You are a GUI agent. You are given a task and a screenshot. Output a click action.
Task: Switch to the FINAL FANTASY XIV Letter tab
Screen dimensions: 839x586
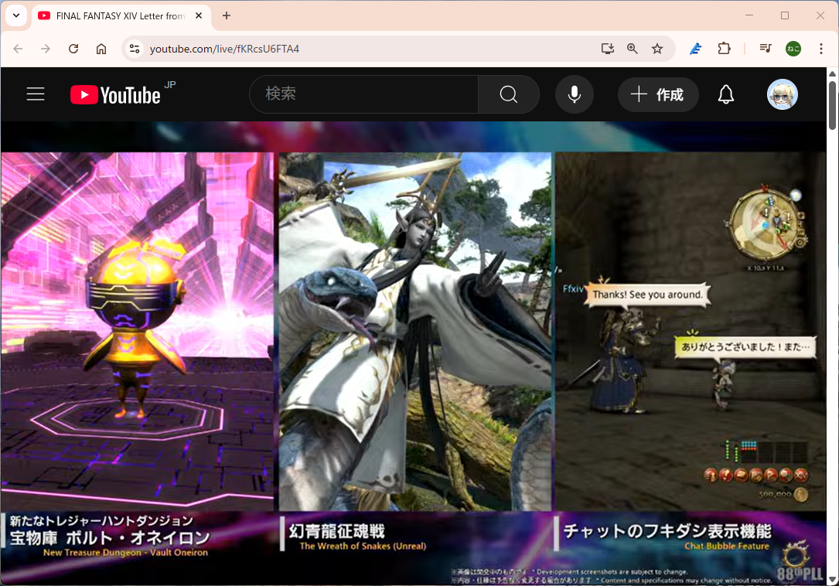click(x=121, y=16)
